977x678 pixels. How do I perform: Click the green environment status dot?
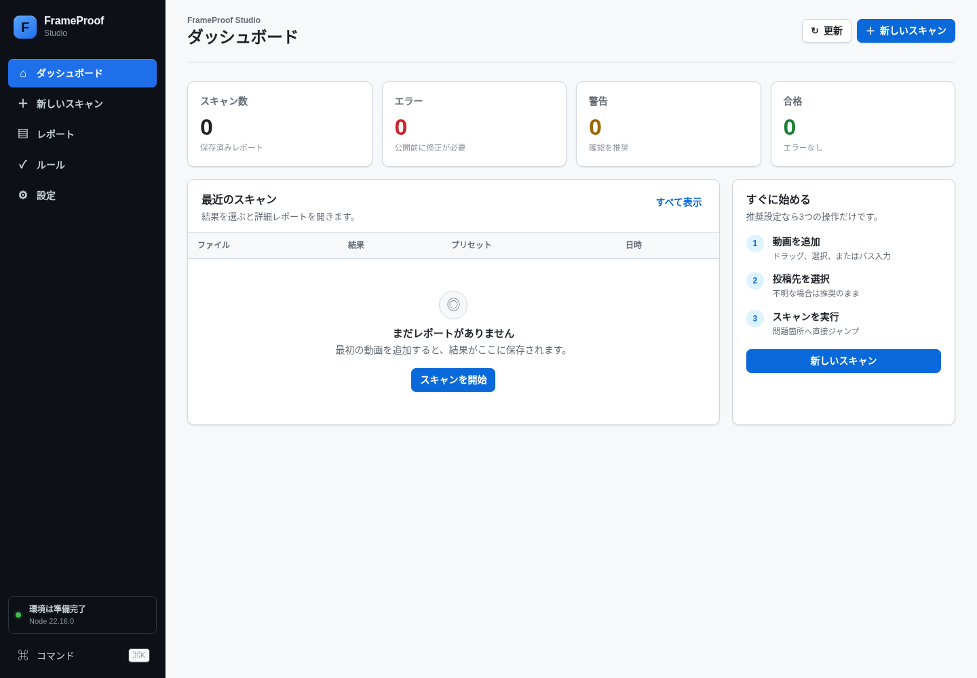tap(18, 615)
